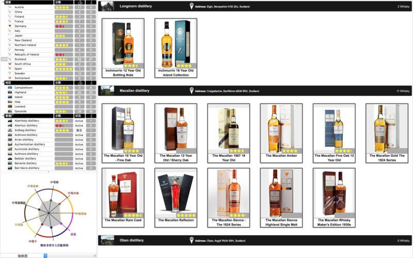Screen dimensions: 413x258
Task: Sort country list by 分数 score header
Action: coord(64,3)
